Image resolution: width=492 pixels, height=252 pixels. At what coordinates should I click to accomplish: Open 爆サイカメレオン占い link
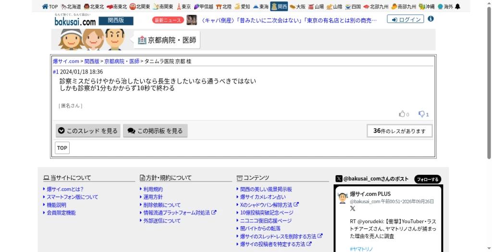click(x=263, y=197)
